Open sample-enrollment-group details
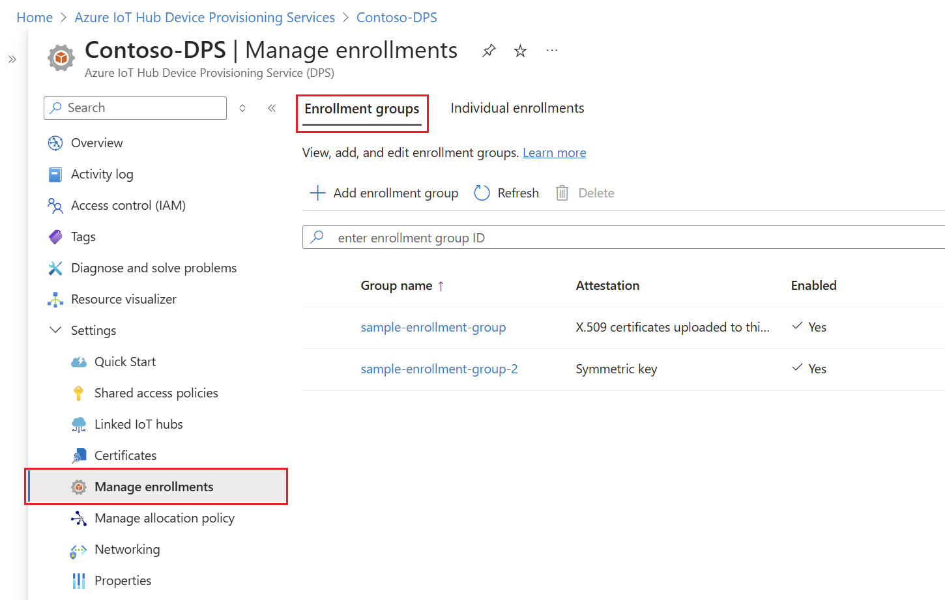The height and width of the screenshot is (600, 945). click(433, 327)
